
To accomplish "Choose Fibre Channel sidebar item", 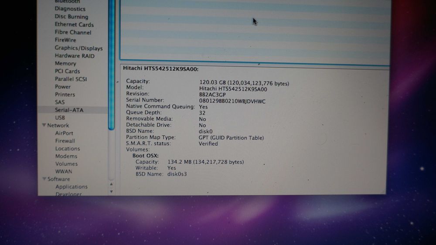I will pyautogui.click(x=73, y=32).
